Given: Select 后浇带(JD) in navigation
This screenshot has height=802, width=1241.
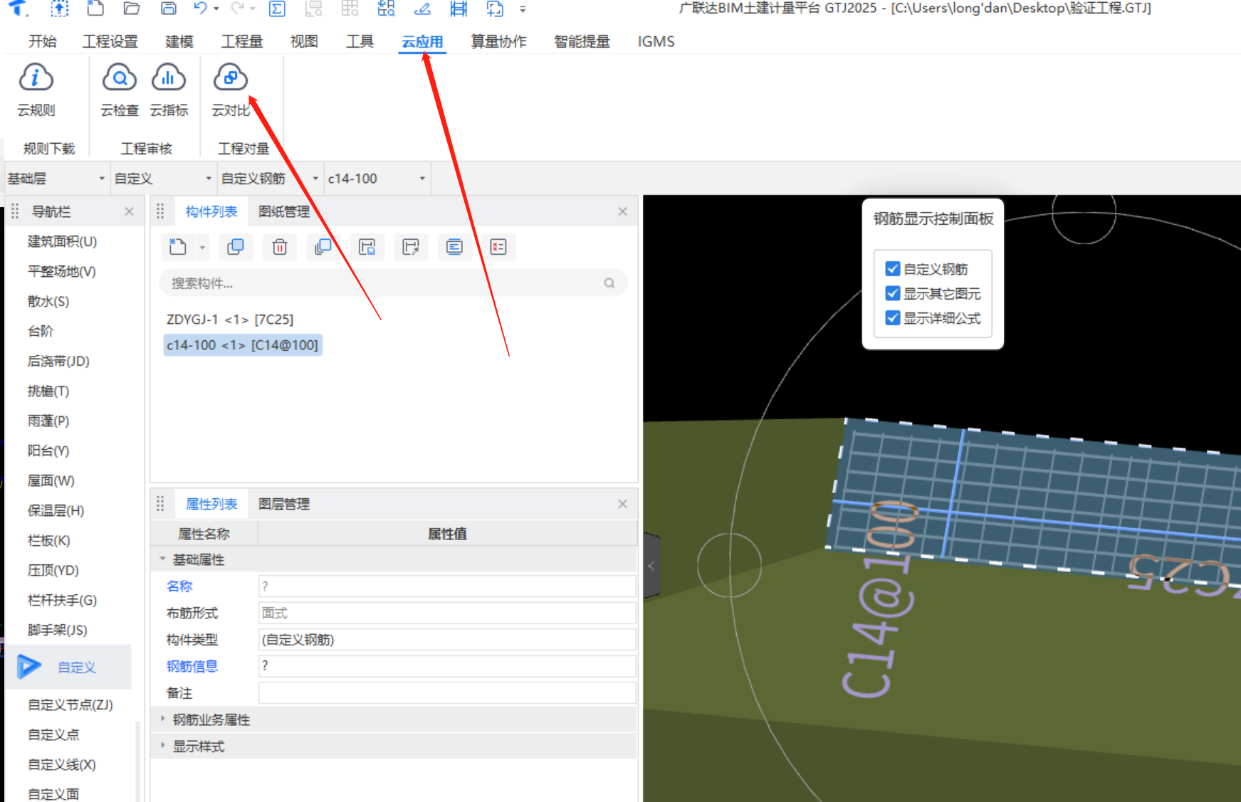Looking at the screenshot, I should click(58, 362).
